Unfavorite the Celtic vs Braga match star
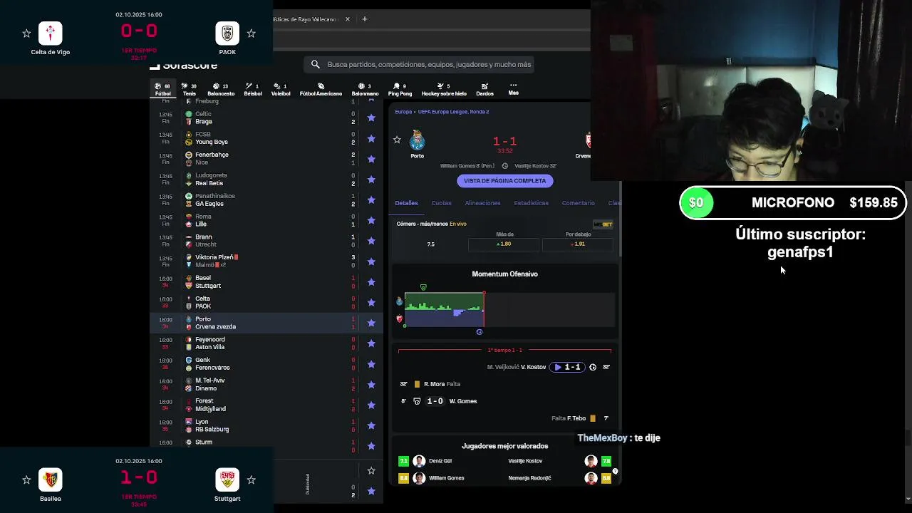Viewport: 912px width, 513px height. tap(371, 118)
